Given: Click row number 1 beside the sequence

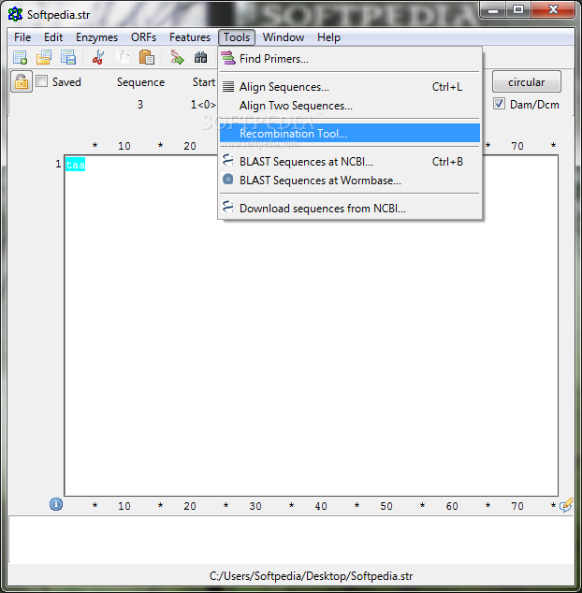Looking at the screenshot, I should [58, 164].
